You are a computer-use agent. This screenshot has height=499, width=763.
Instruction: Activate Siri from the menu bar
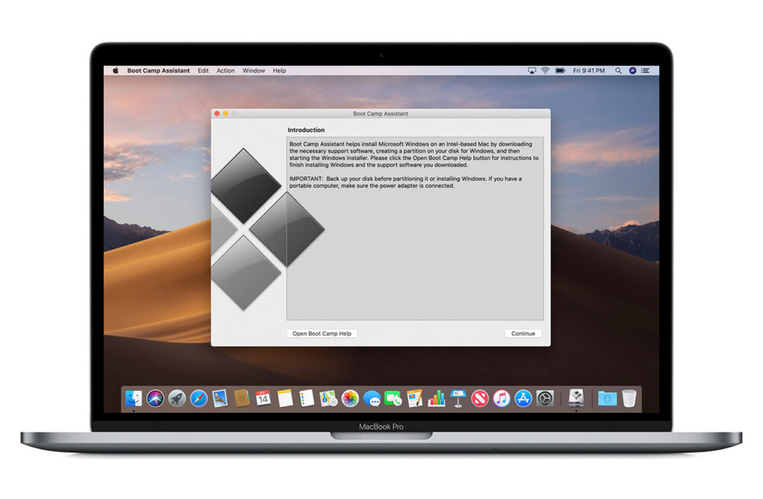[633, 71]
